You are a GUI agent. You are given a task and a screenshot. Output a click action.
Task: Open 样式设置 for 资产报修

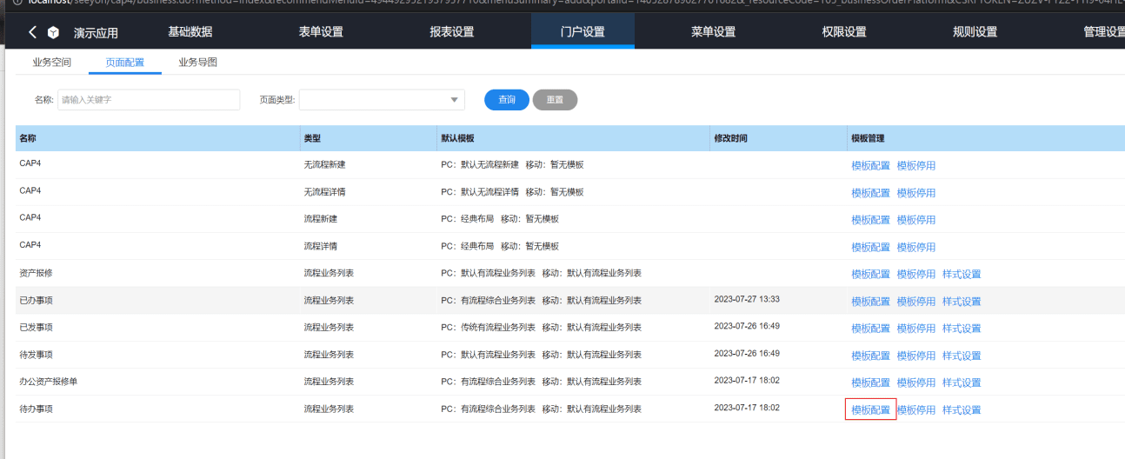[x=962, y=275]
